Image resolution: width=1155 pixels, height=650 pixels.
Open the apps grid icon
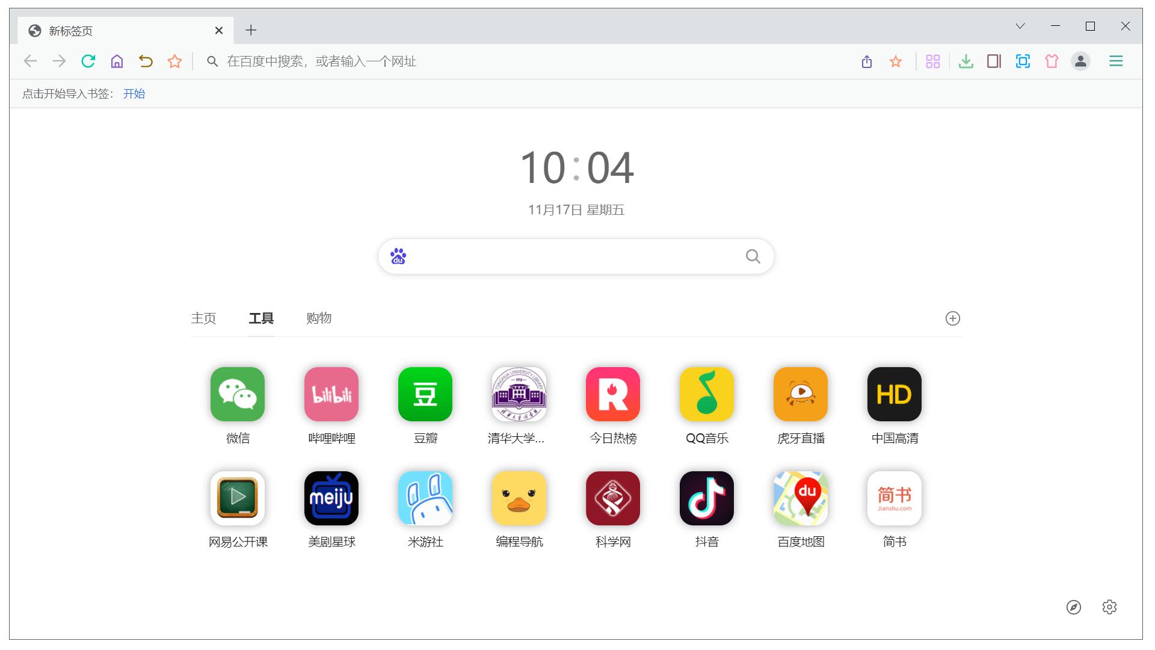tap(933, 61)
